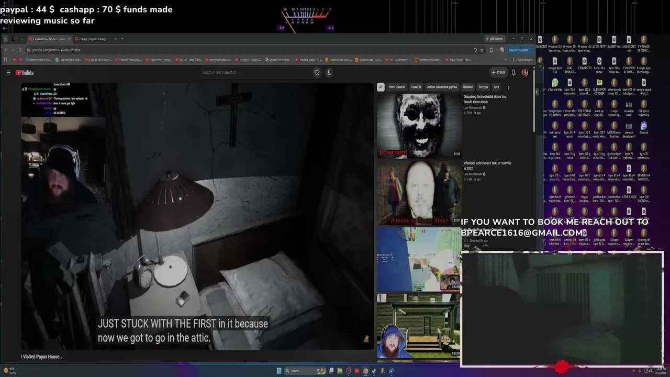Open the YouTube account avatar menu
The width and height of the screenshot is (670, 377).
coord(524,72)
